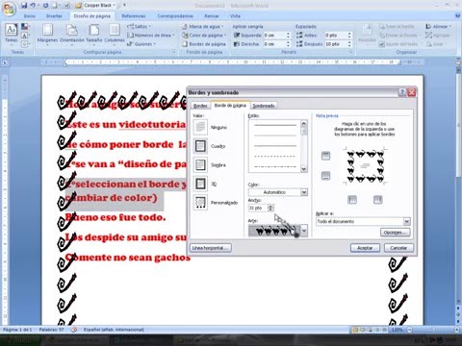
Task: Open the Posición object menu
Action: pos(367,34)
